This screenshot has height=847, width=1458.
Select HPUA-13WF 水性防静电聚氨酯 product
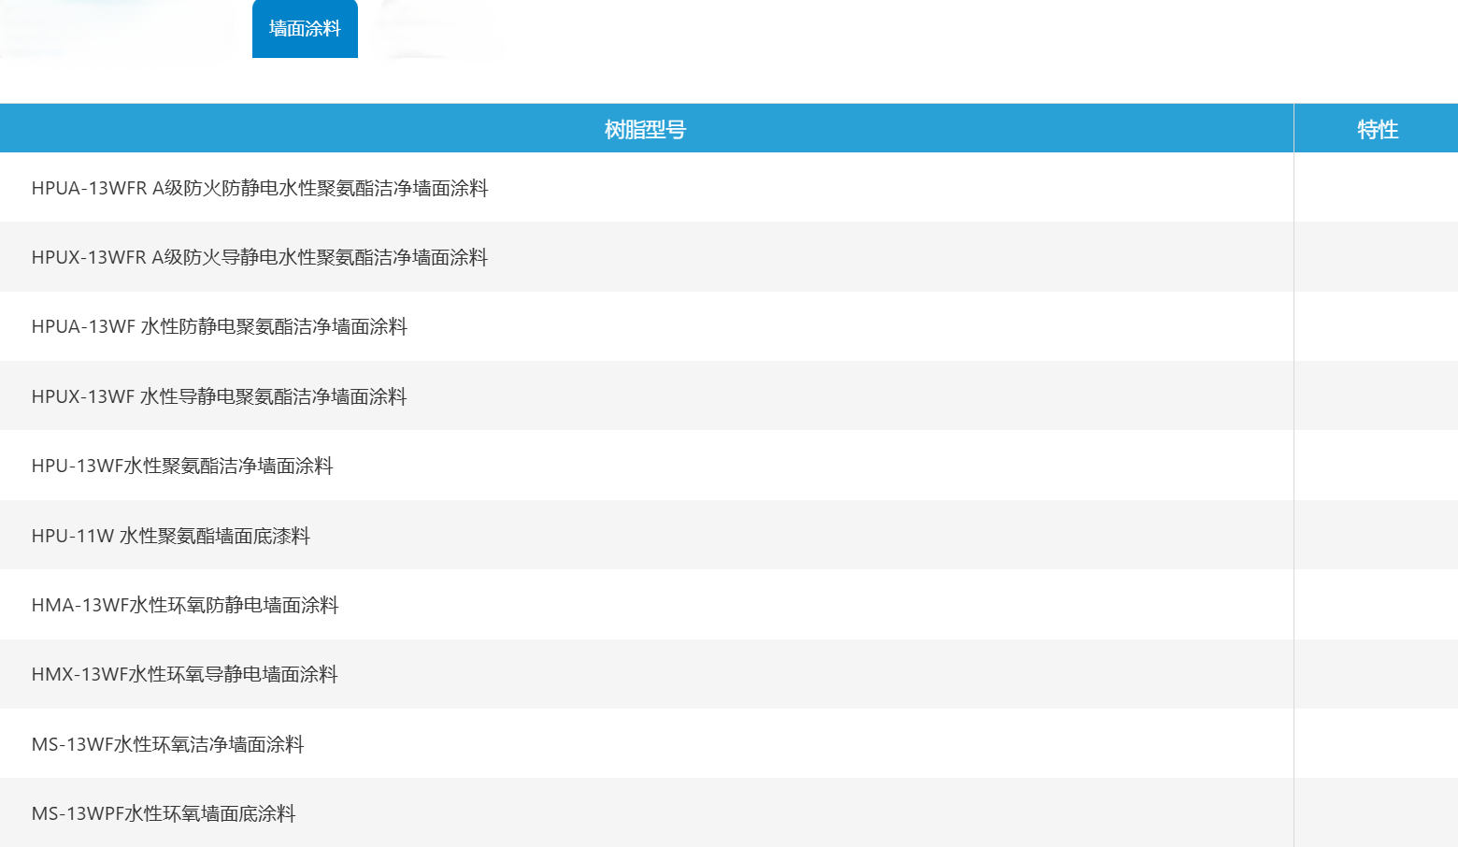pos(220,326)
